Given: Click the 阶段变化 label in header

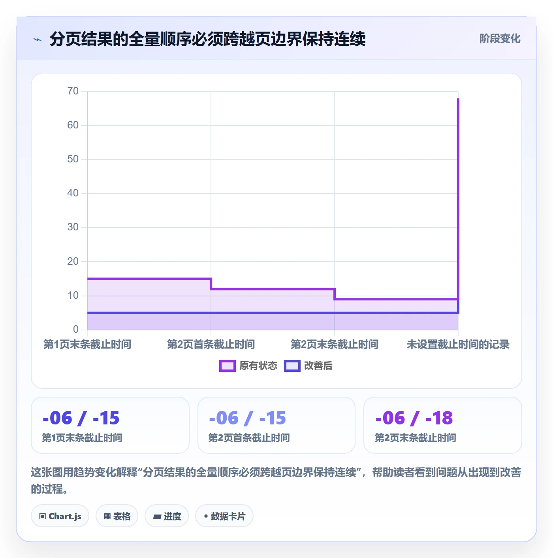Looking at the screenshot, I should pos(500,39).
